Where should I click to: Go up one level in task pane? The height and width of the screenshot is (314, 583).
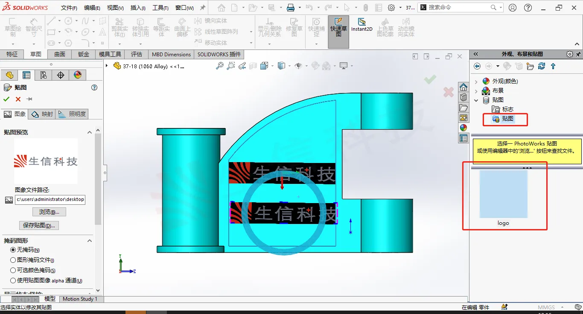tap(553, 66)
